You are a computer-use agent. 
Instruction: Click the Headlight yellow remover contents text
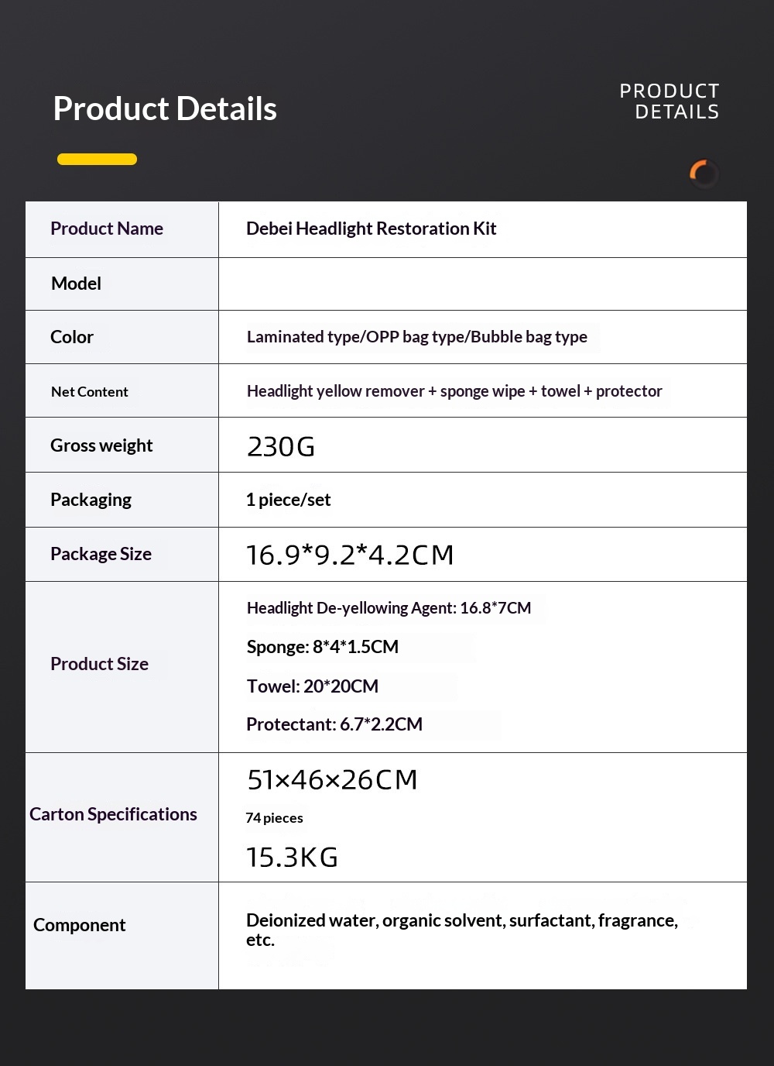(454, 391)
